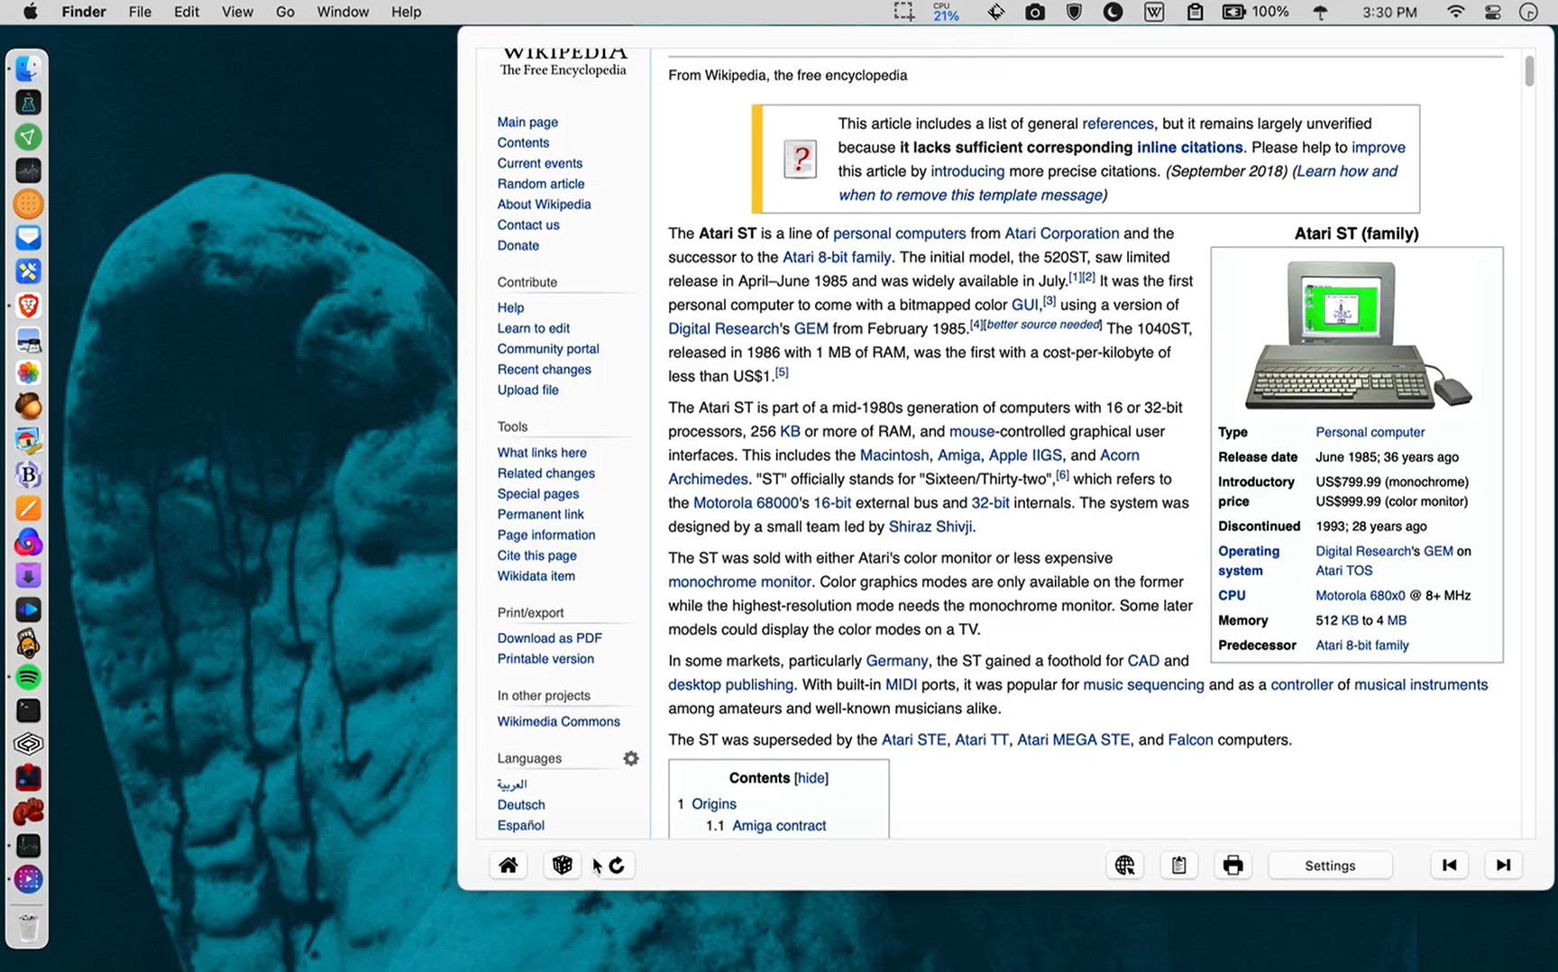Open the Printable version link

click(545, 659)
